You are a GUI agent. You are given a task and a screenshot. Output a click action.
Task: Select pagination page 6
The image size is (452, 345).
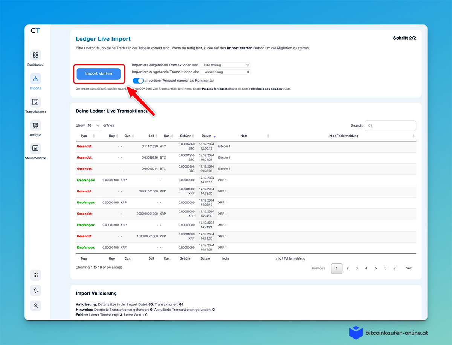[x=385, y=268]
